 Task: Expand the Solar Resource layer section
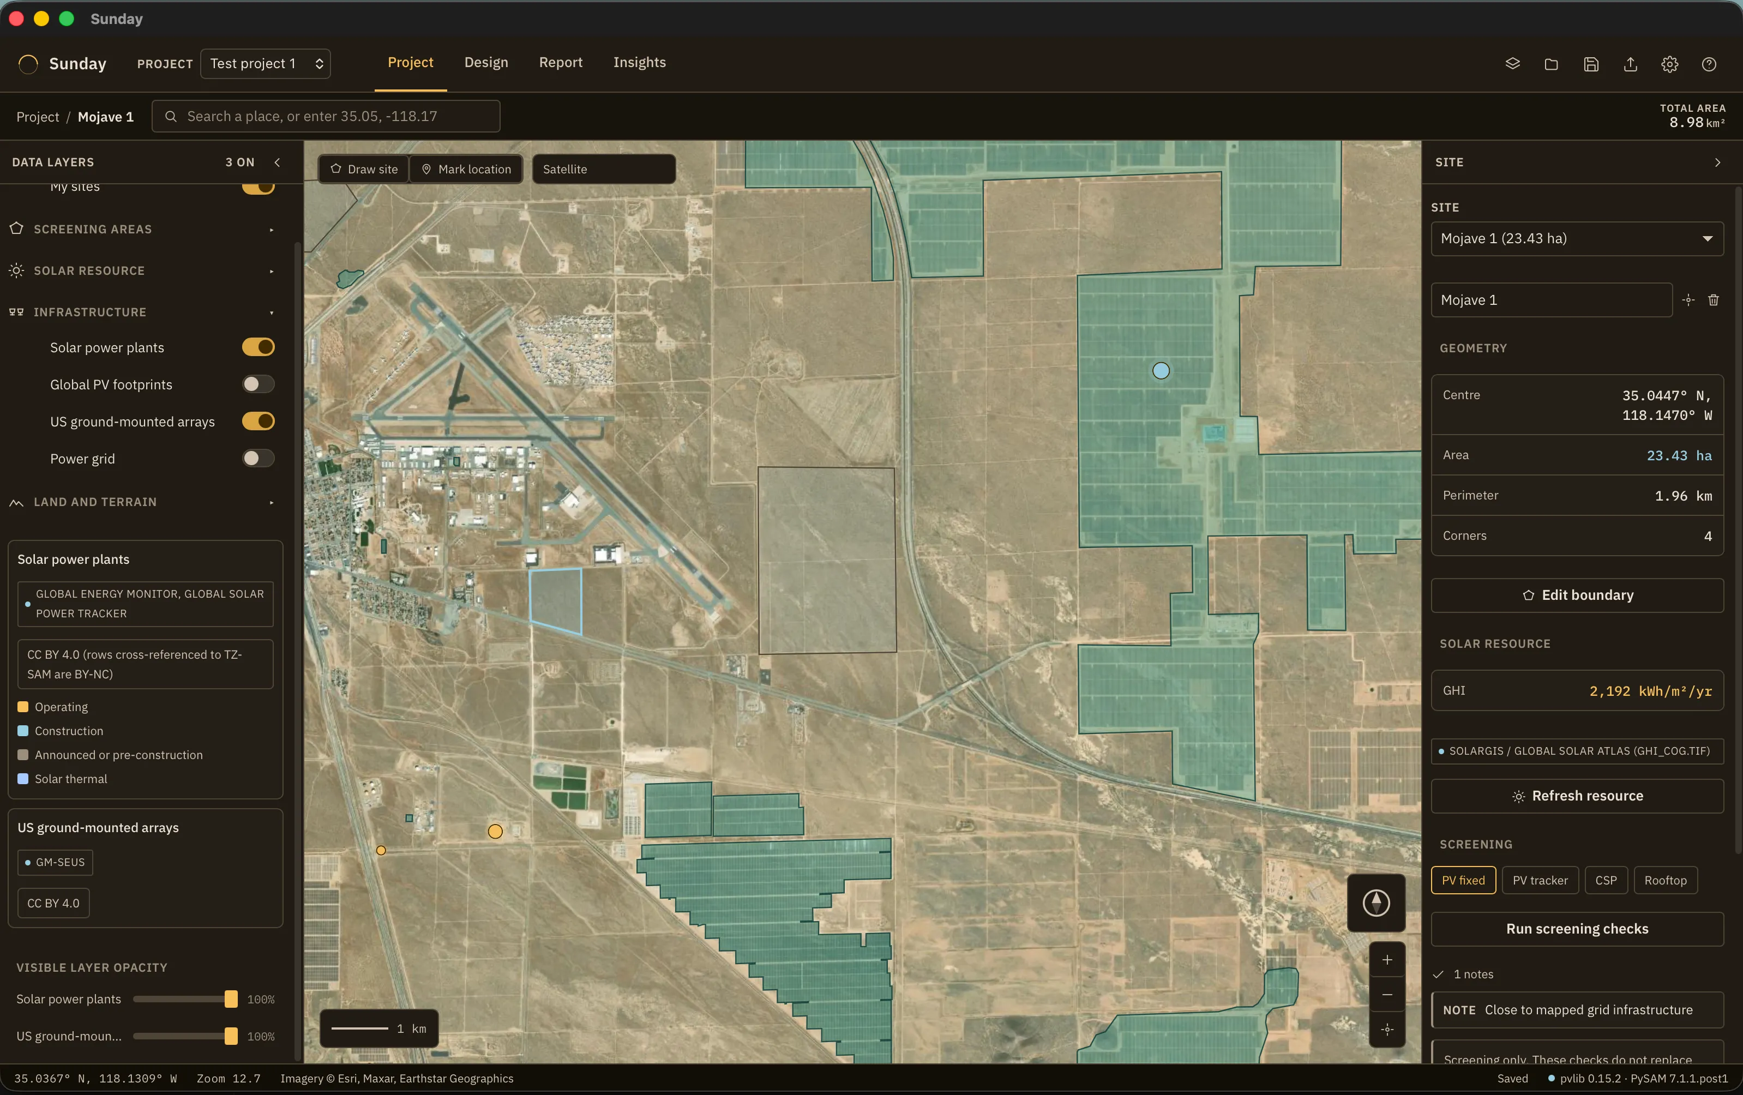142,270
